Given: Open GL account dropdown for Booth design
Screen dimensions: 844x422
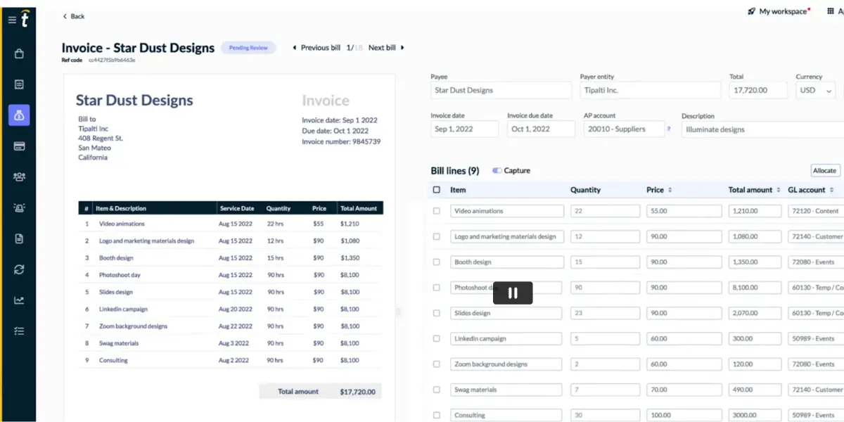Looking at the screenshot, I should 816,262.
